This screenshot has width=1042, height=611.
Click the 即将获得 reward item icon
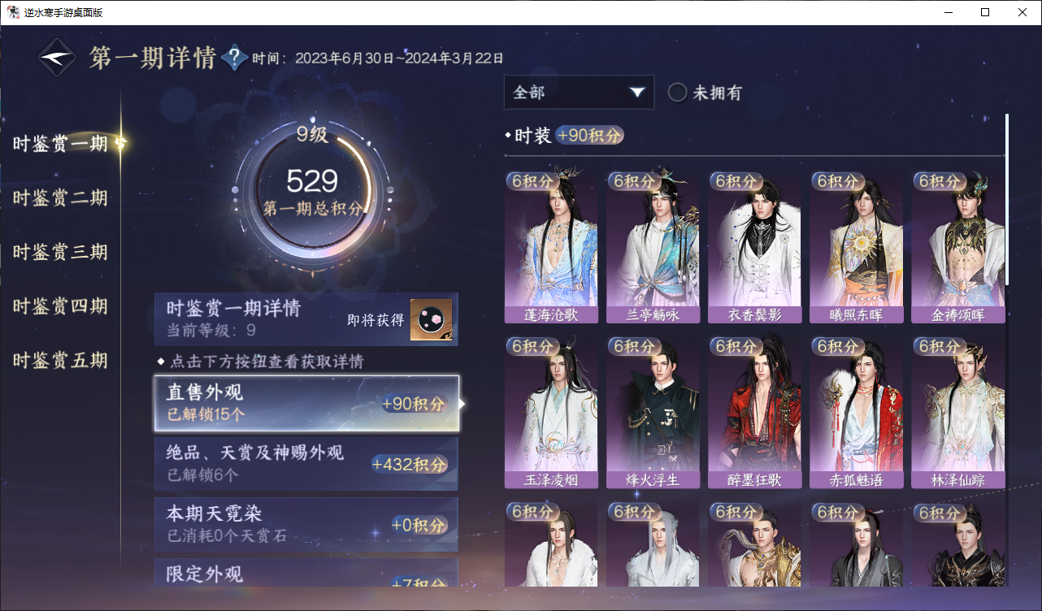(x=431, y=319)
